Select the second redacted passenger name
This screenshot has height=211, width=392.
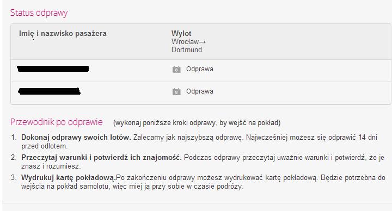point(49,91)
